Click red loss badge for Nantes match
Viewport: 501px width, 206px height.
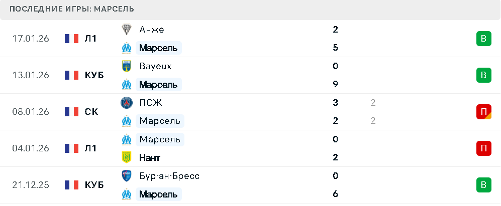(483, 148)
